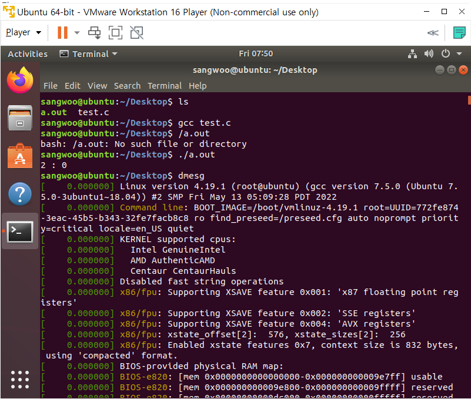
Task: Click the power icon in system tray
Action: [x=446, y=53]
